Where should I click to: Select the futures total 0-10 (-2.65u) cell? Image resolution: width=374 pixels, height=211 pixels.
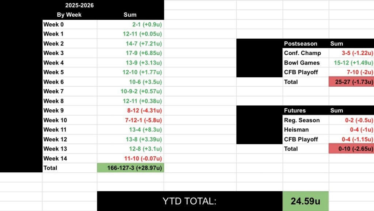(351, 149)
